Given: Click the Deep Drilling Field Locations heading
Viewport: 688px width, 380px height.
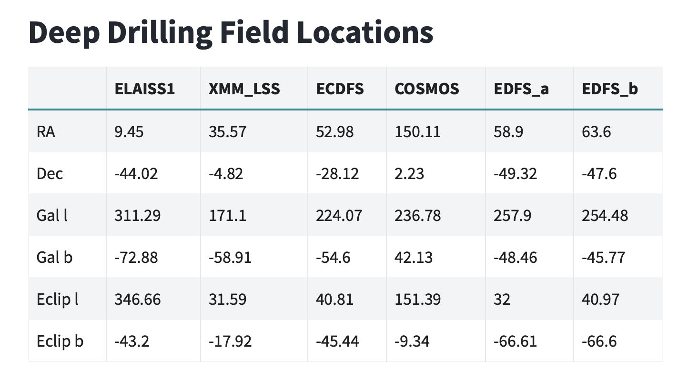Looking at the screenshot, I should tap(231, 32).
